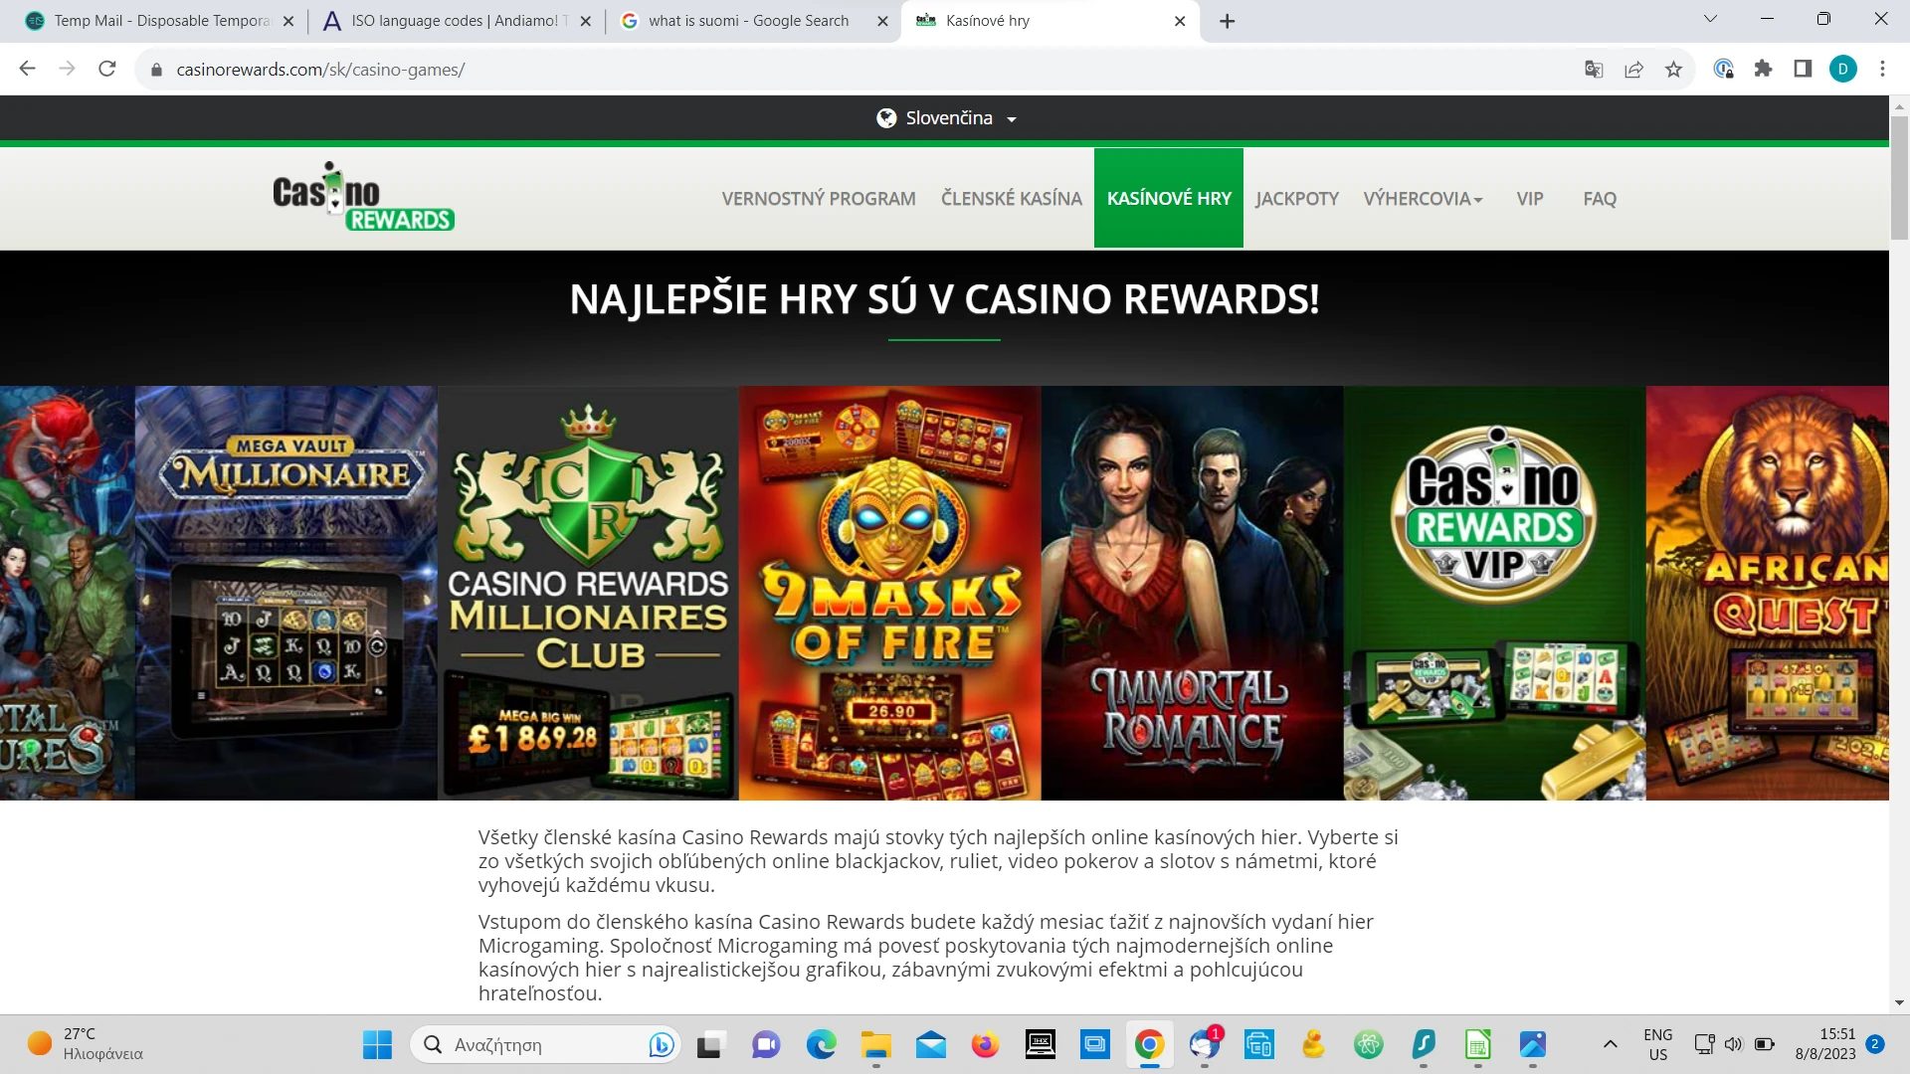Select Kasínové Hry menu item

(x=1169, y=198)
